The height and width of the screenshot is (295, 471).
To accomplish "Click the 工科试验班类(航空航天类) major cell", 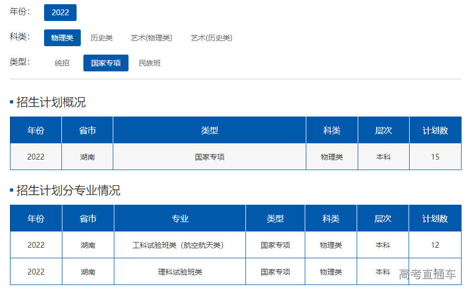I will coord(179,245).
